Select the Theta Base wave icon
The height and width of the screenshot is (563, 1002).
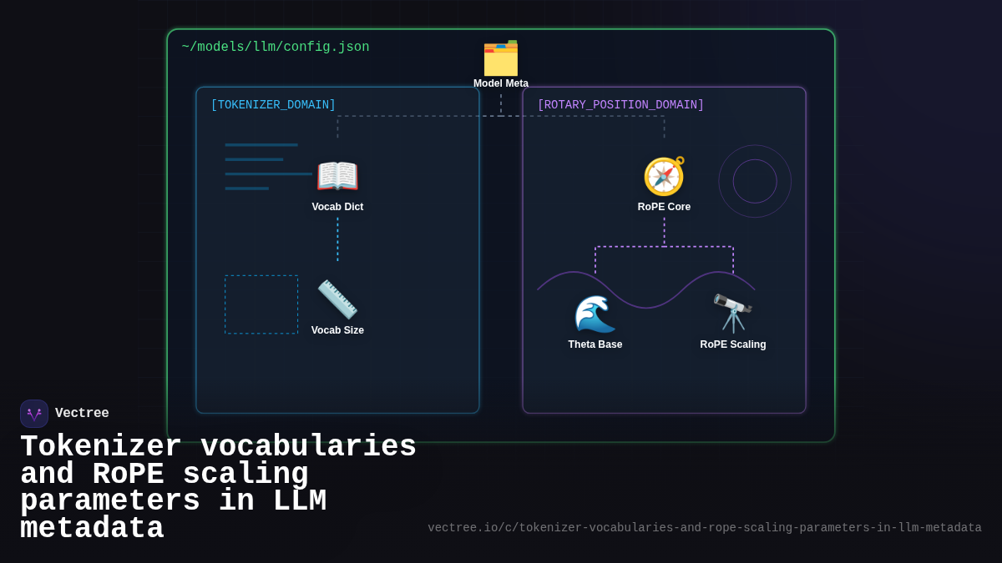point(595,314)
